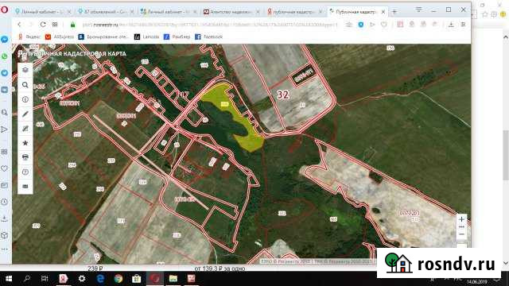Open VK in Opera sidebar

pos(4,90)
